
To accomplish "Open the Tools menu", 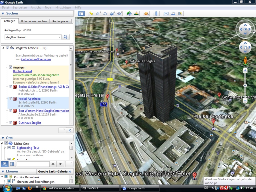I will coord(48,7).
